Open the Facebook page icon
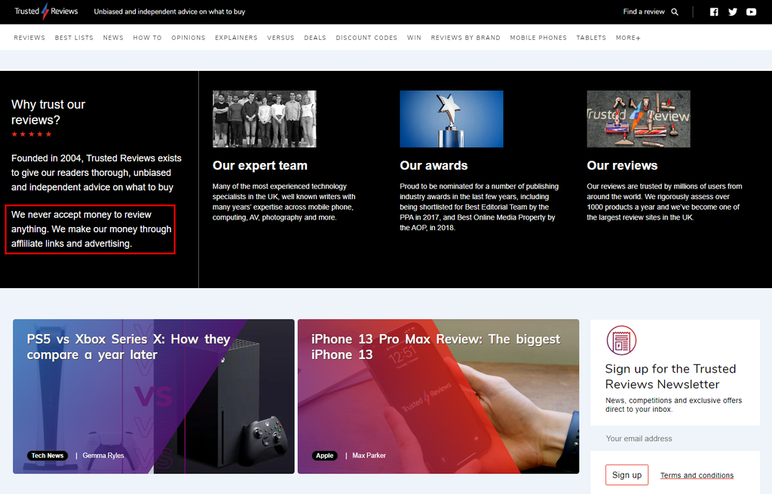The width and height of the screenshot is (772, 494). pyautogui.click(x=714, y=12)
